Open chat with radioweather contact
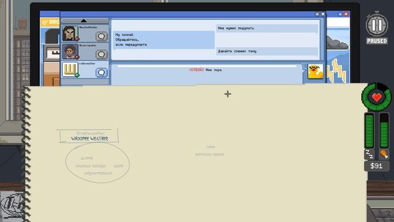The width and height of the screenshot is (394, 222). coord(101,73)
